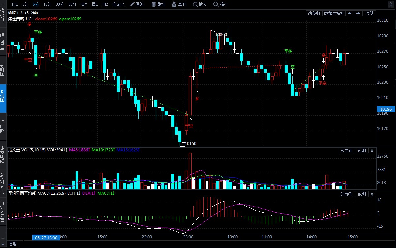Open the 闪电图 sidebar tab

click(x=3, y=126)
